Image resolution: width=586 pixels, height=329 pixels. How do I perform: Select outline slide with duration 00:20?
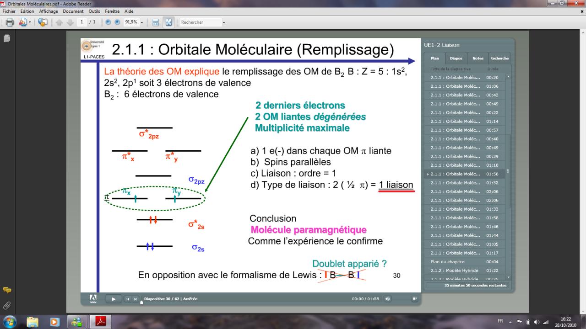[465, 77]
